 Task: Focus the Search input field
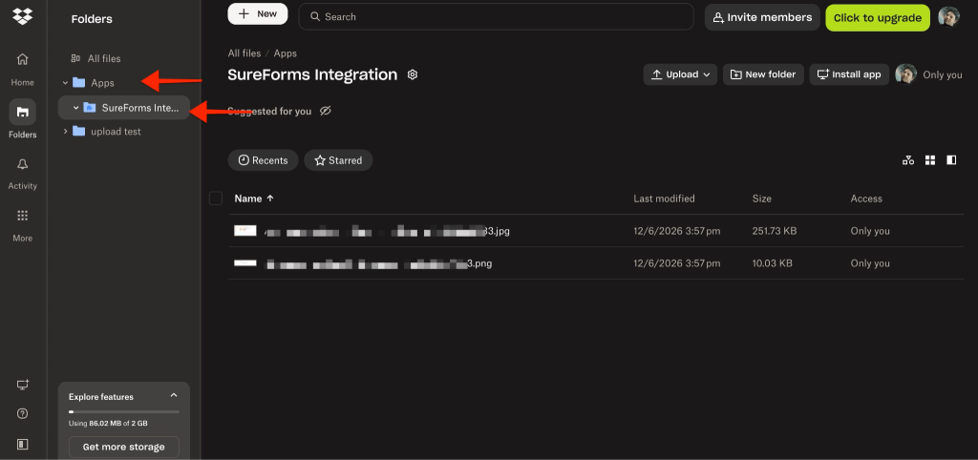tap(496, 17)
